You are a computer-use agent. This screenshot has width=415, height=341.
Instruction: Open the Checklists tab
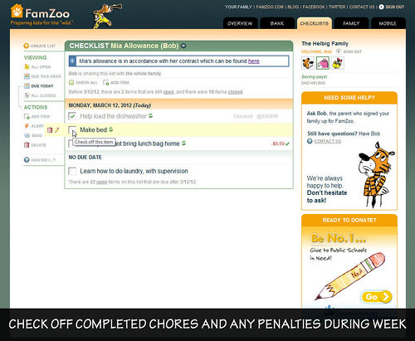tap(314, 23)
